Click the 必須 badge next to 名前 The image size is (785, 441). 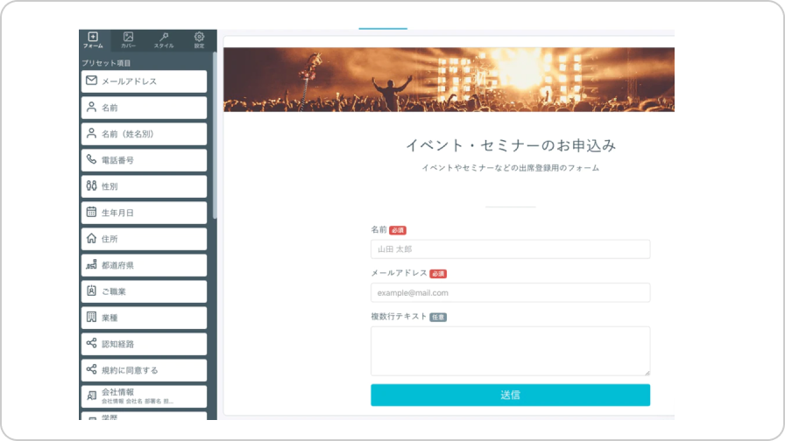point(398,230)
